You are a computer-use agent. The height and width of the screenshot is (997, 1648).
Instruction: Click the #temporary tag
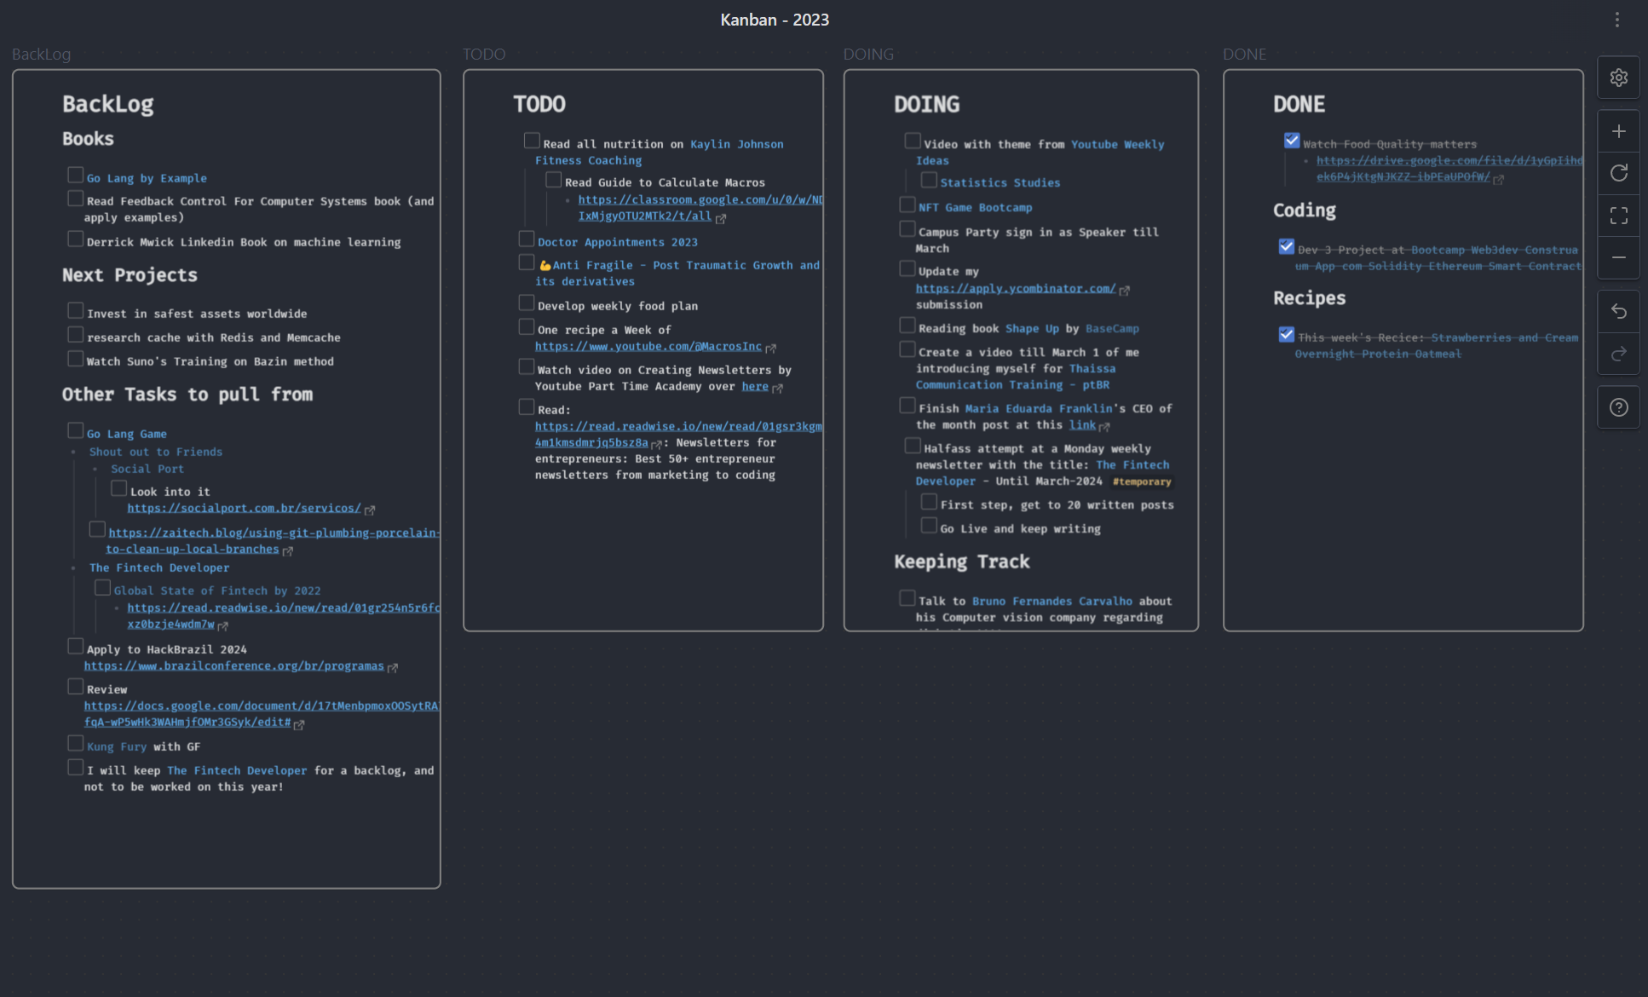tap(1141, 482)
